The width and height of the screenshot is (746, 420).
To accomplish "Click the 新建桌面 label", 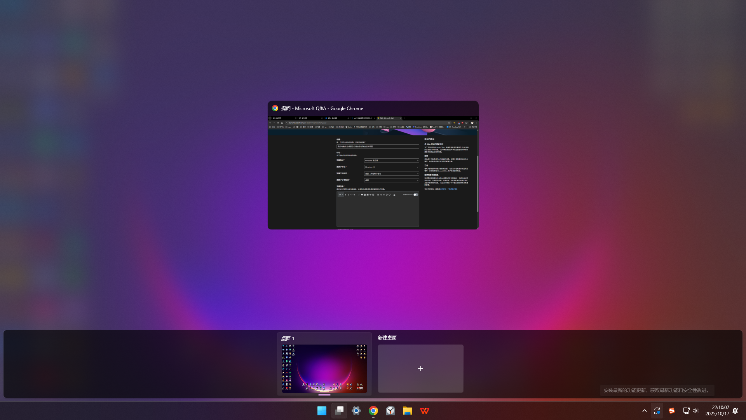I will 387,338.
